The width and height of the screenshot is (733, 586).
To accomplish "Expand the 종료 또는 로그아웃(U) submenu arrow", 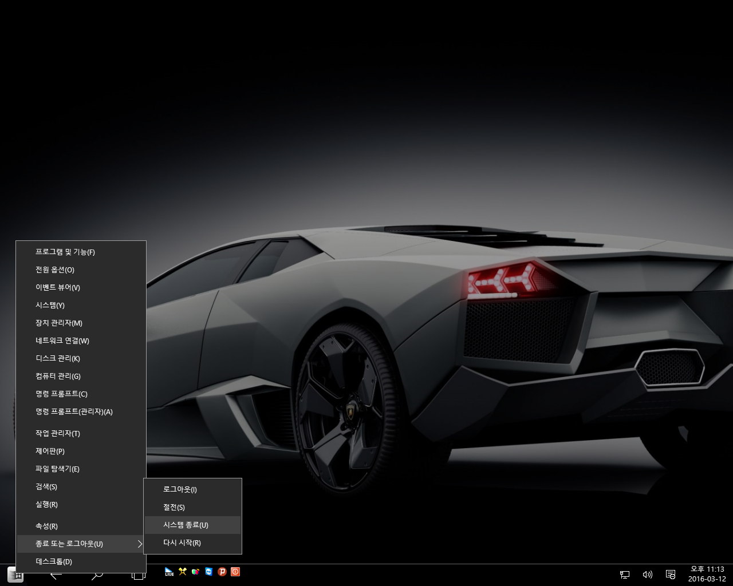I will click(x=139, y=544).
